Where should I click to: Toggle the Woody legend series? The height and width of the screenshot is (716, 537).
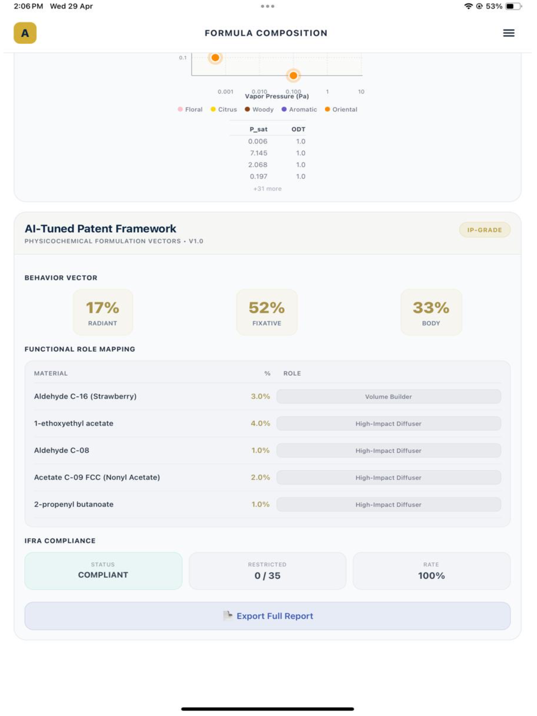pos(259,110)
